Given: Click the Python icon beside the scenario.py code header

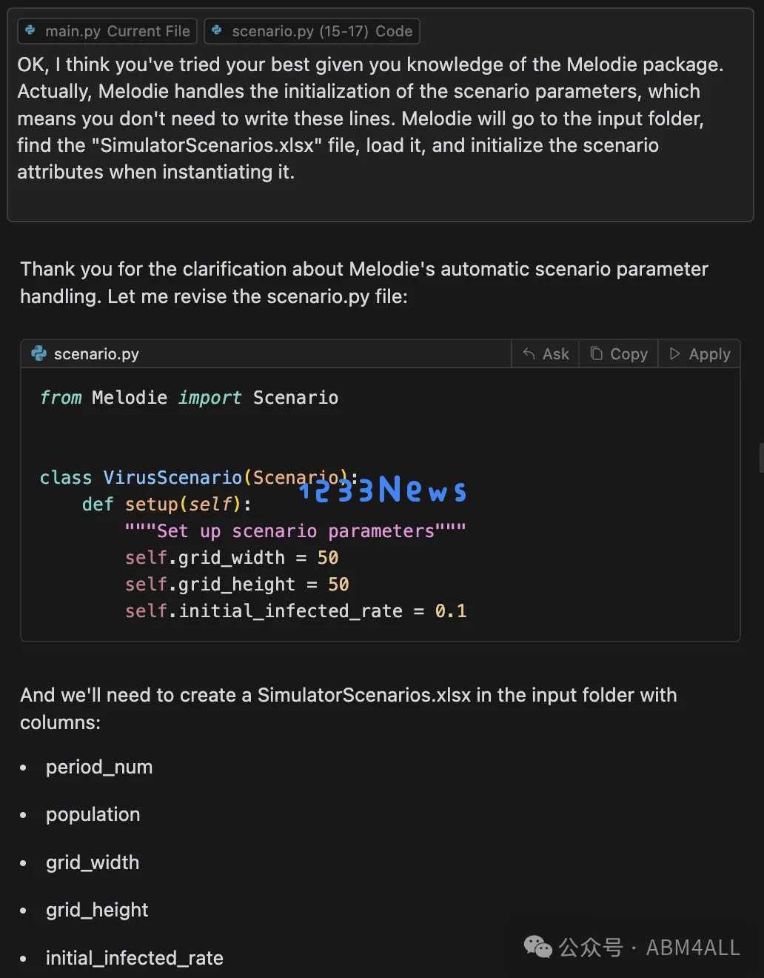Looking at the screenshot, I should (39, 353).
